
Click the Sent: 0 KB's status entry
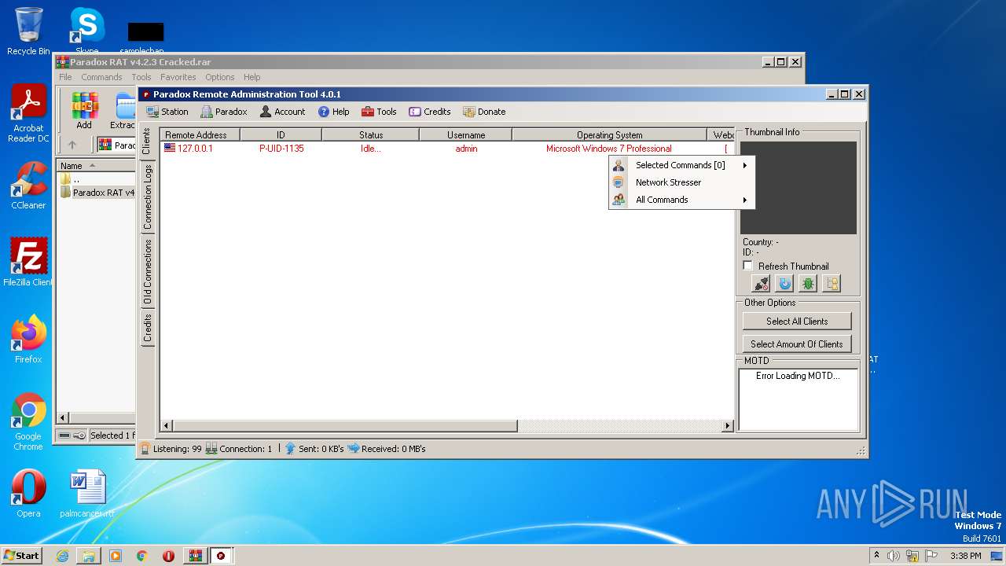coord(314,449)
